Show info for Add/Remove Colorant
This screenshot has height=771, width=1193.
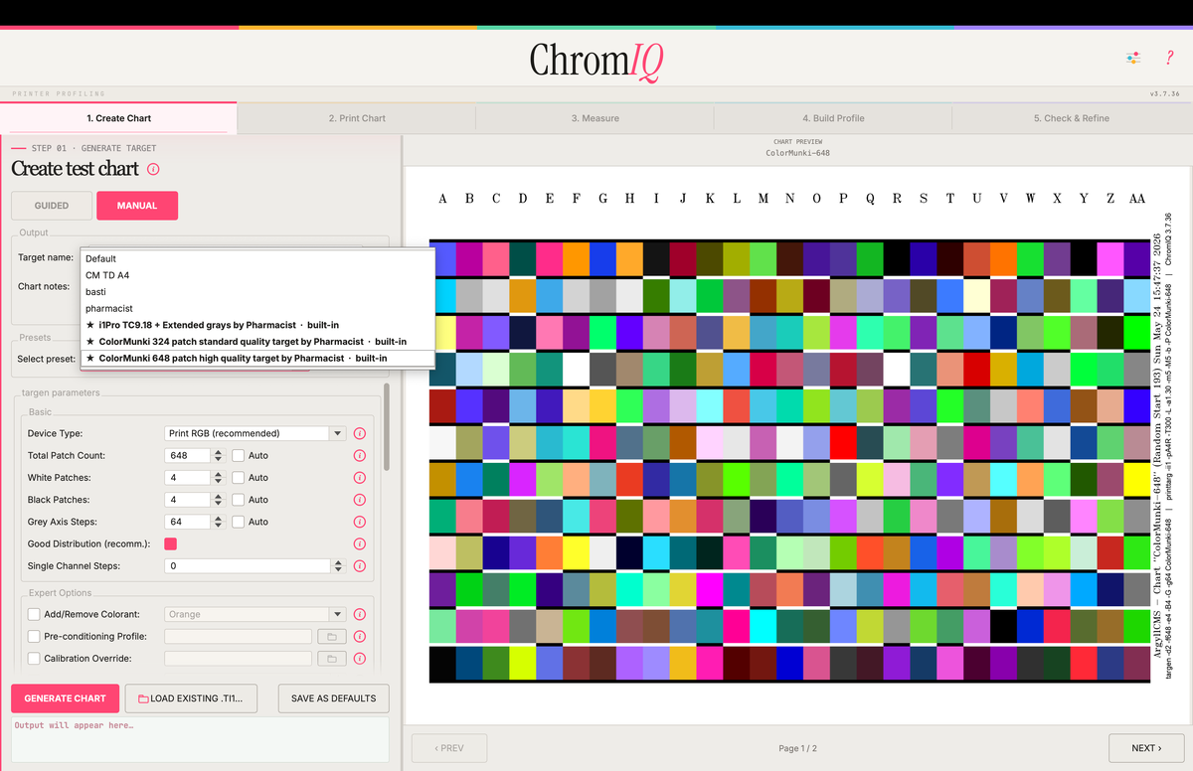click(360, 614)
